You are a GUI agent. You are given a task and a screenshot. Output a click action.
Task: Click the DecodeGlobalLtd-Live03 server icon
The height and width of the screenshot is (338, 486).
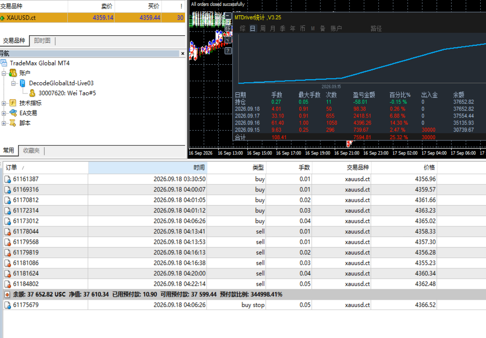point(22,83)
